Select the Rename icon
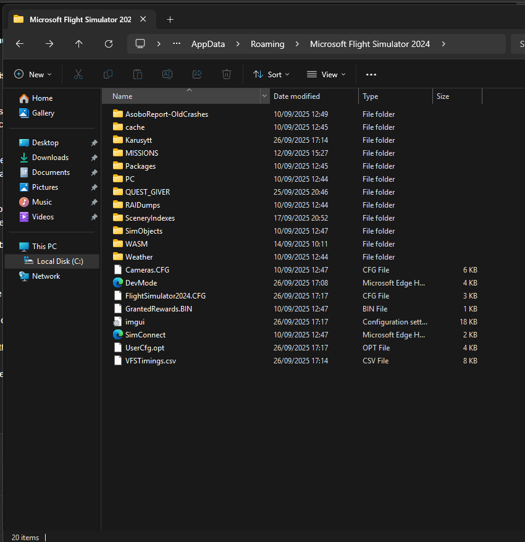 [167, 74]
